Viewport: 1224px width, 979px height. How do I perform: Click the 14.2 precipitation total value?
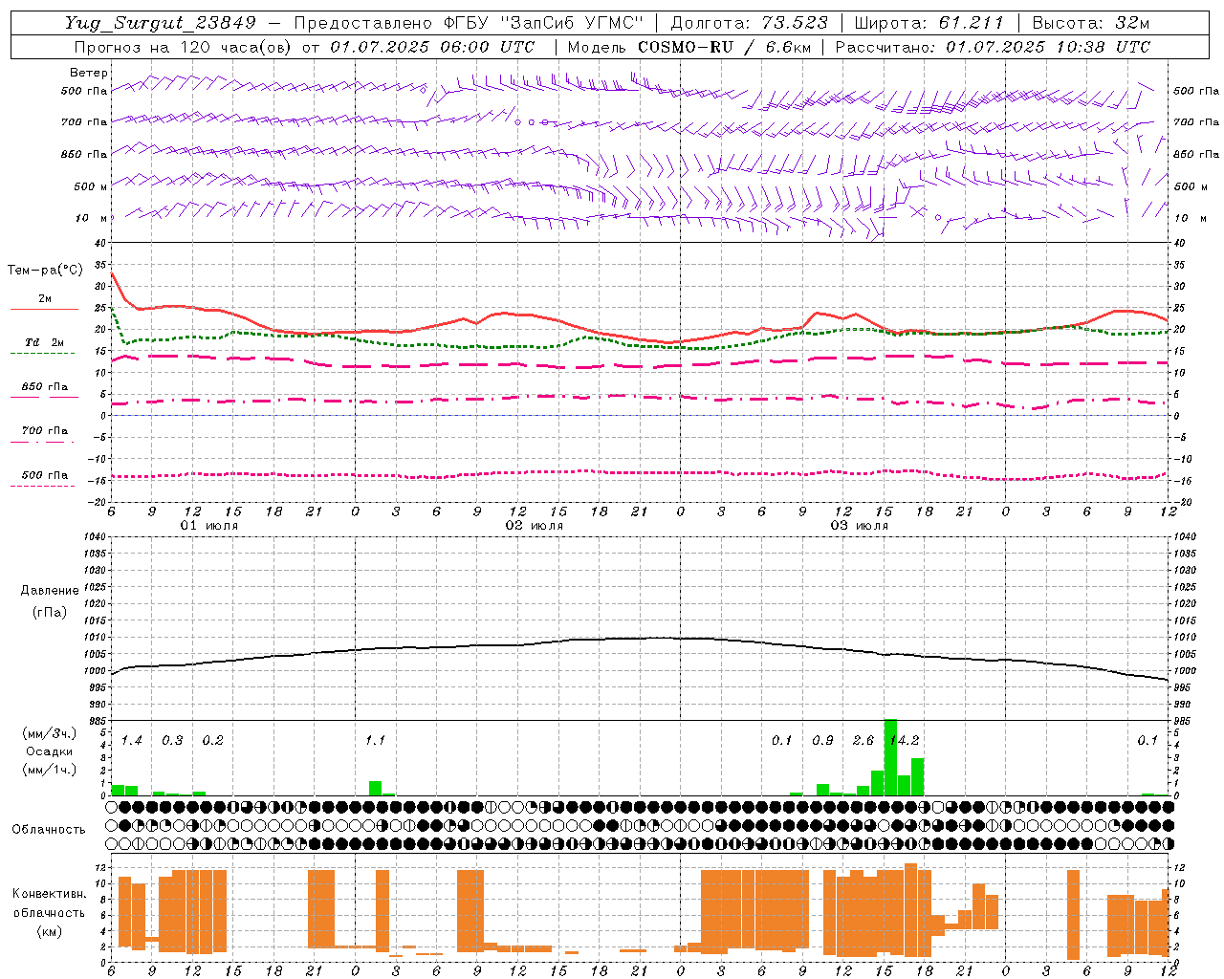(904, 740)
